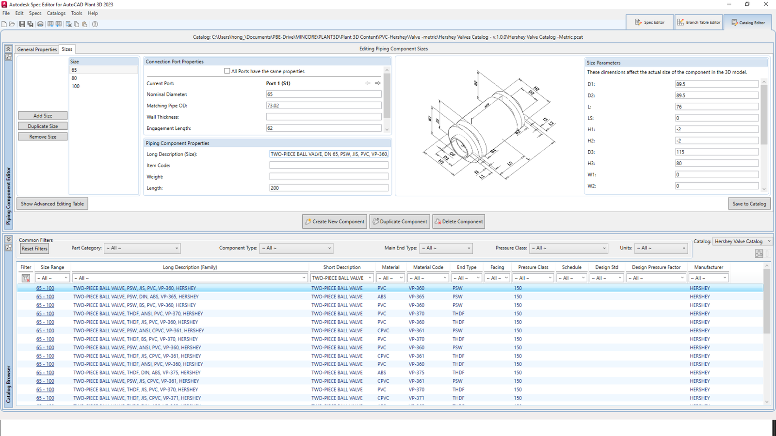Image resolution: width=776 pixels, height=436 pixels.
Task: Click the Delete Component button
Action: click(x=459, y=222)
